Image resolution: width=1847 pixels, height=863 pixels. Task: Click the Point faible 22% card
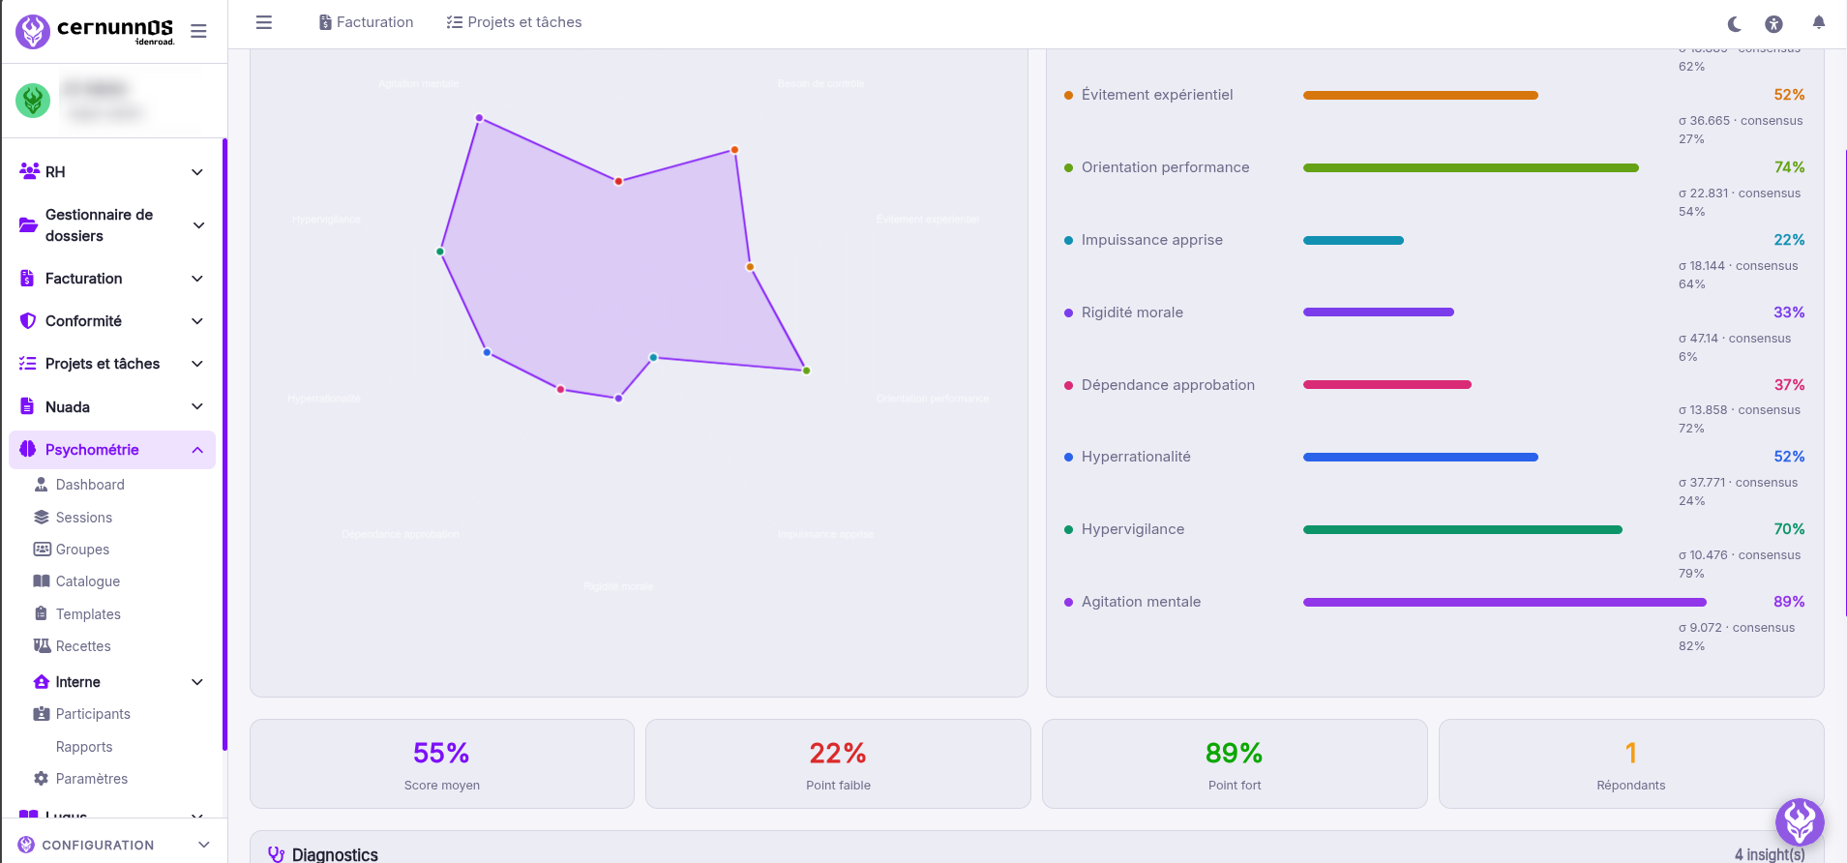[838, 763]
